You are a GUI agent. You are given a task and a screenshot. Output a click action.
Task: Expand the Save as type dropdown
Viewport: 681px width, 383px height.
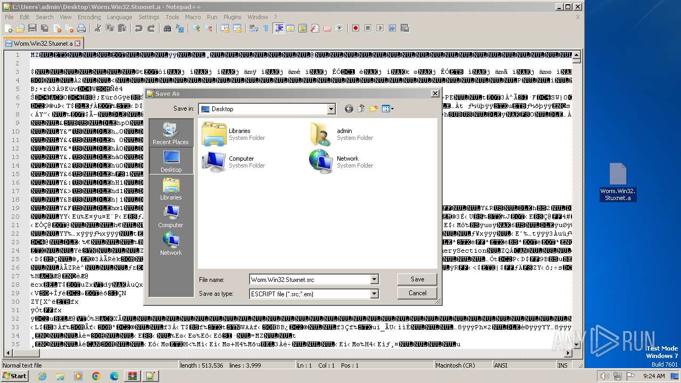[x=374, y=293]
